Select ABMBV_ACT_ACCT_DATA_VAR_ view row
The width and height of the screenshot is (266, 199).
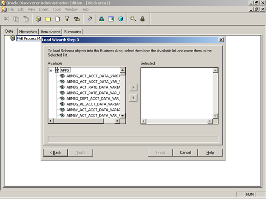(93, 115)
